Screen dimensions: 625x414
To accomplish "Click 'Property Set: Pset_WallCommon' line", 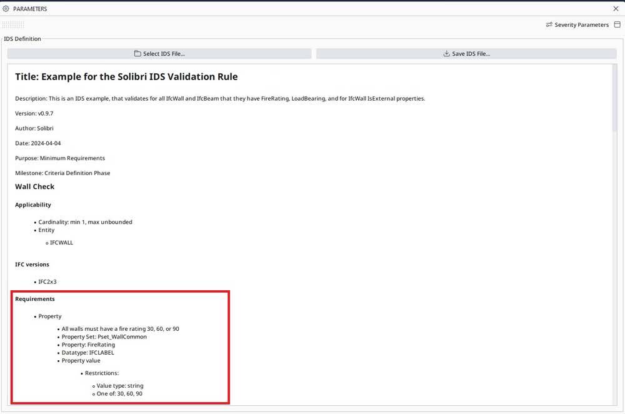I will click(x=104, y=337).
